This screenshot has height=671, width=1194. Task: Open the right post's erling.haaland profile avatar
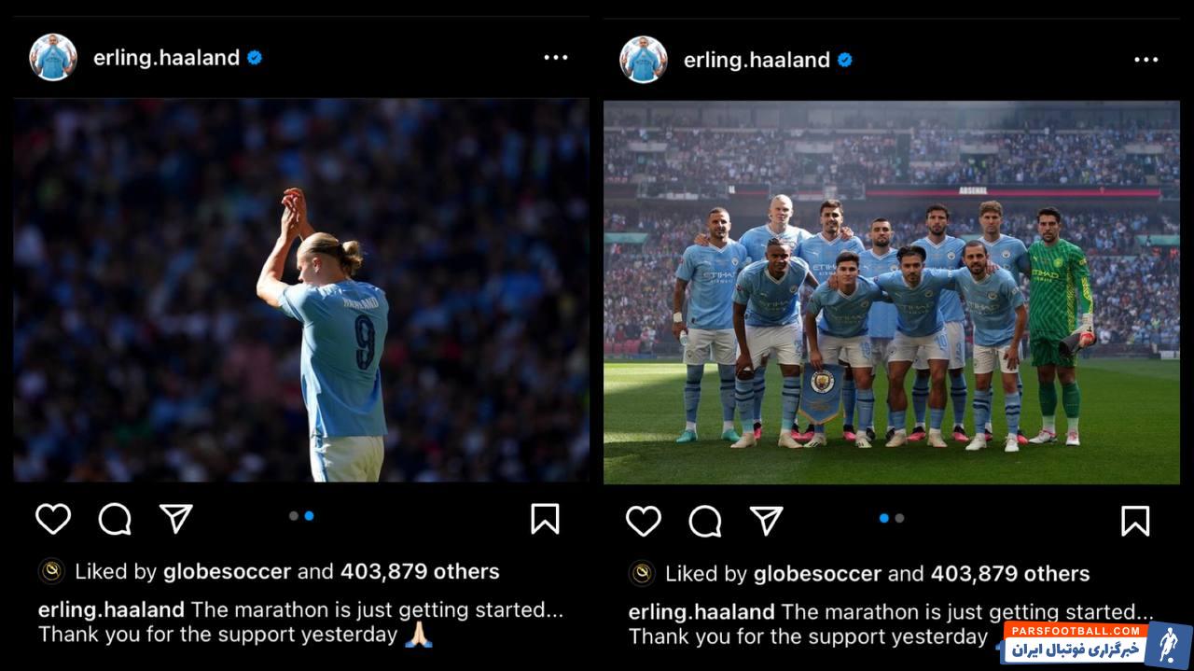tap(644, 60)
